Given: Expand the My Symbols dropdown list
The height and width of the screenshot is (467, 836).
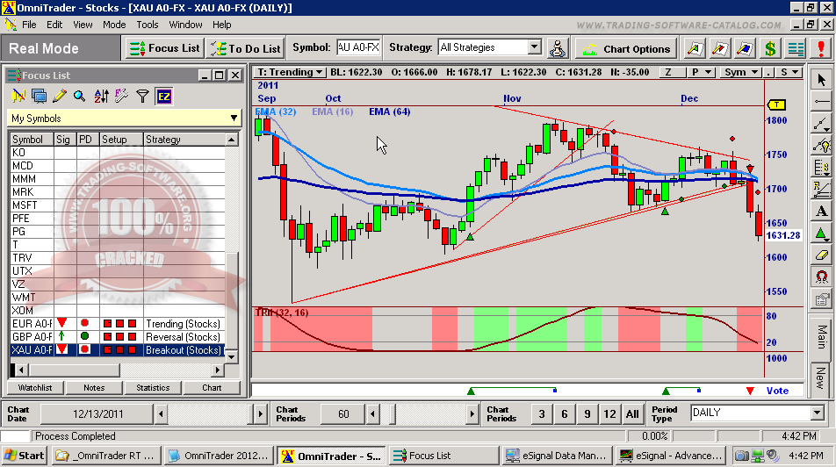Looking at the screenshot, I should [x=233, y=119].
